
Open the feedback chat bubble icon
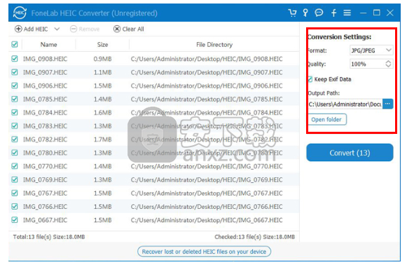coord(319,13)
